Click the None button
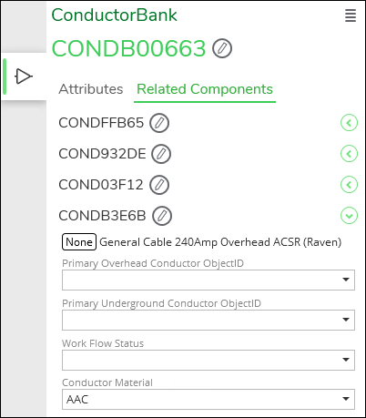The height and width of the screenshot is (418, 366). coord(79,242)
